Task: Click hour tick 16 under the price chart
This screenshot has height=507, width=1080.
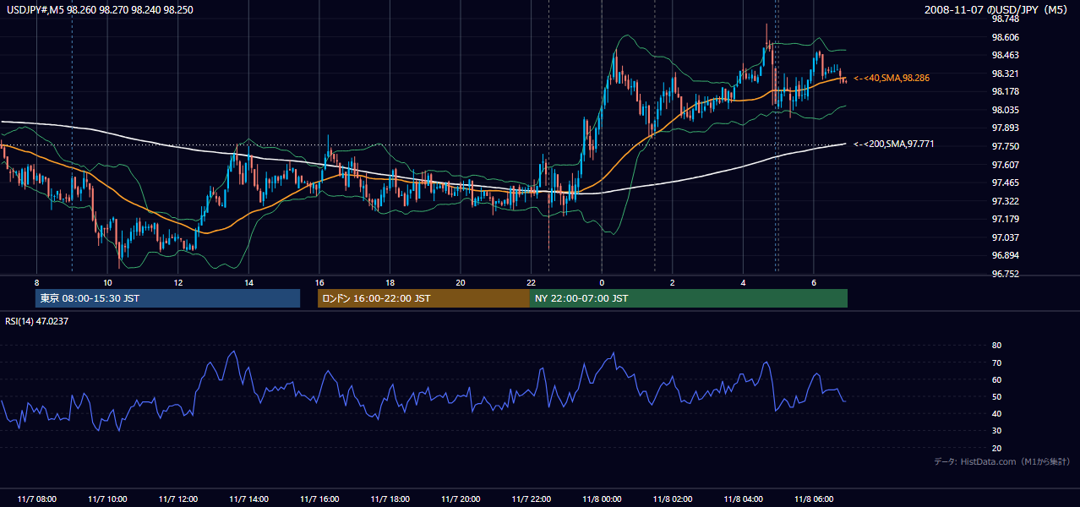Action: (319, 282)
